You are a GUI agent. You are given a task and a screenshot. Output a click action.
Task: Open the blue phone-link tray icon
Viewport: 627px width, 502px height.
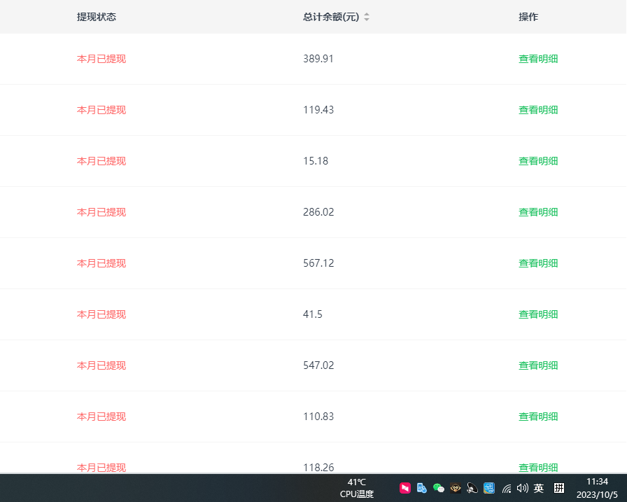click(421, 488)
